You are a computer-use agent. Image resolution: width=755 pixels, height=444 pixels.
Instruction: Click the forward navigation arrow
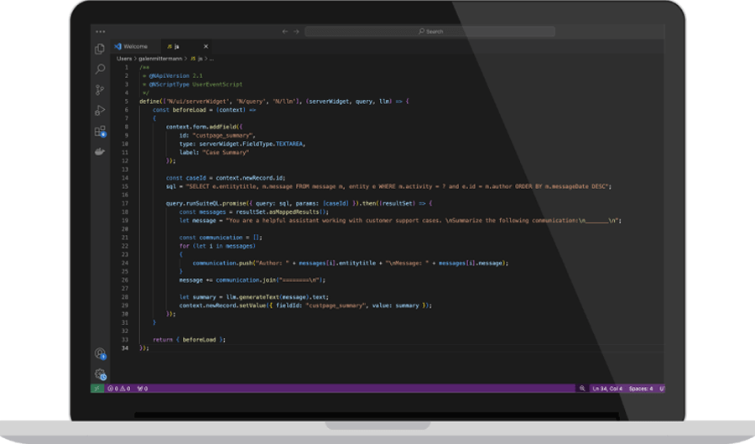(x=296, y=31)
